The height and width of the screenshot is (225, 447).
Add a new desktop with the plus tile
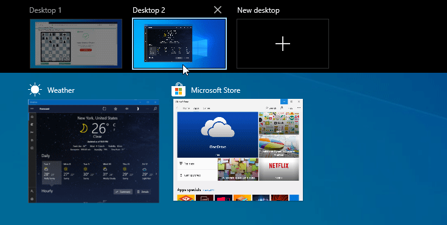point(283,44)
